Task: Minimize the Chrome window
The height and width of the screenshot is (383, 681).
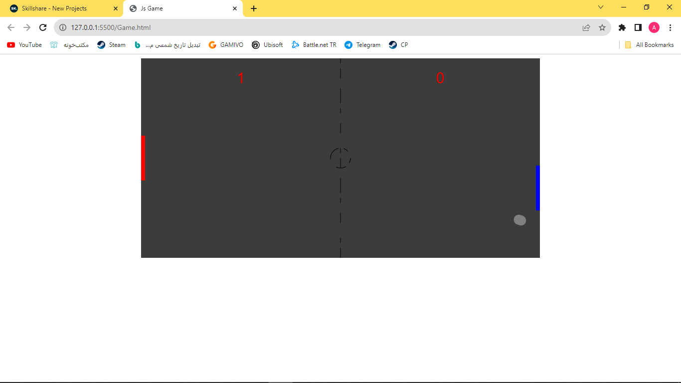Action: tap(624, 7)
